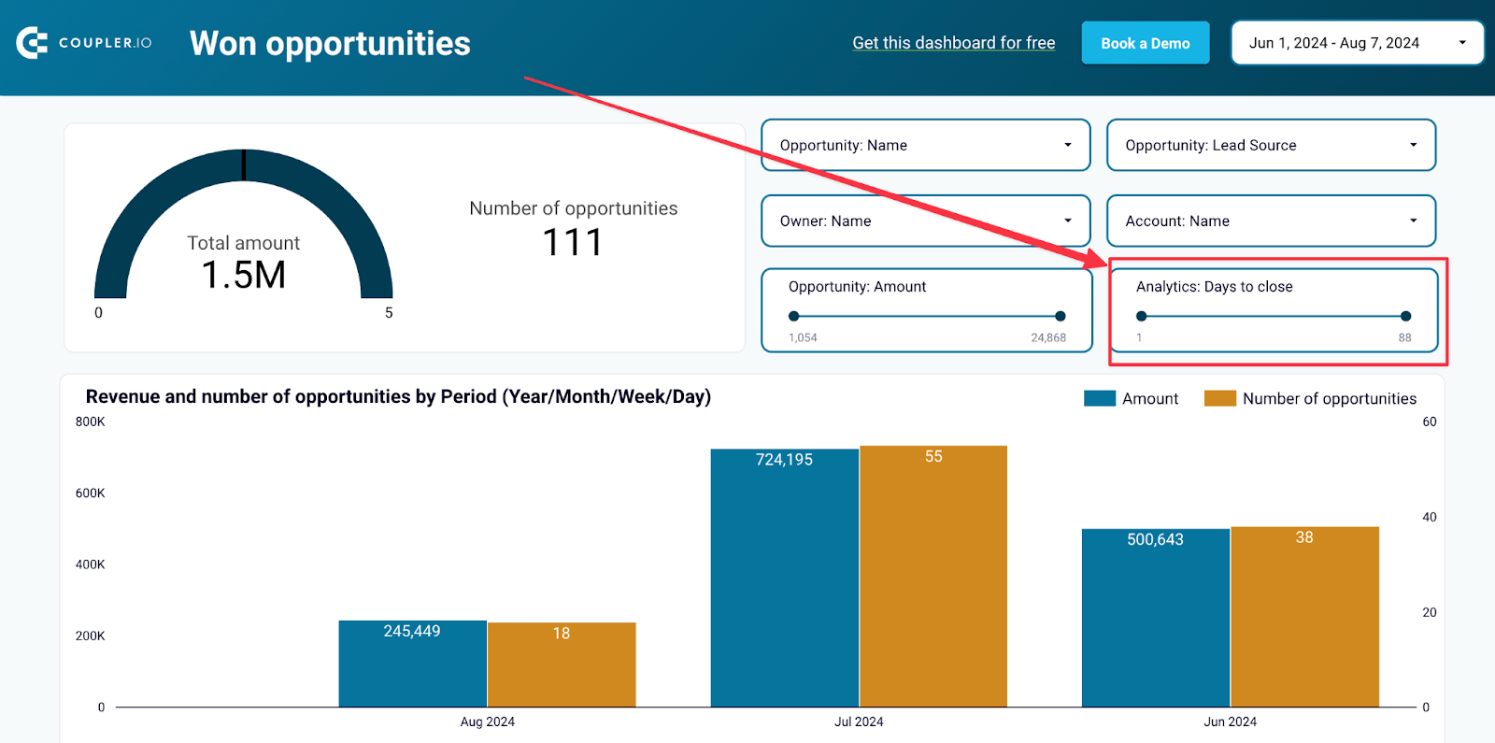Click the Days to close slider left handle
Screen dimensions: 1495x743
[x=1141, y=316]
